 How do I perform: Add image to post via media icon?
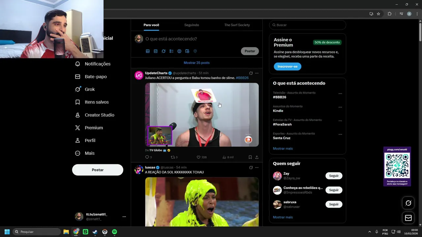coord(148,51)
